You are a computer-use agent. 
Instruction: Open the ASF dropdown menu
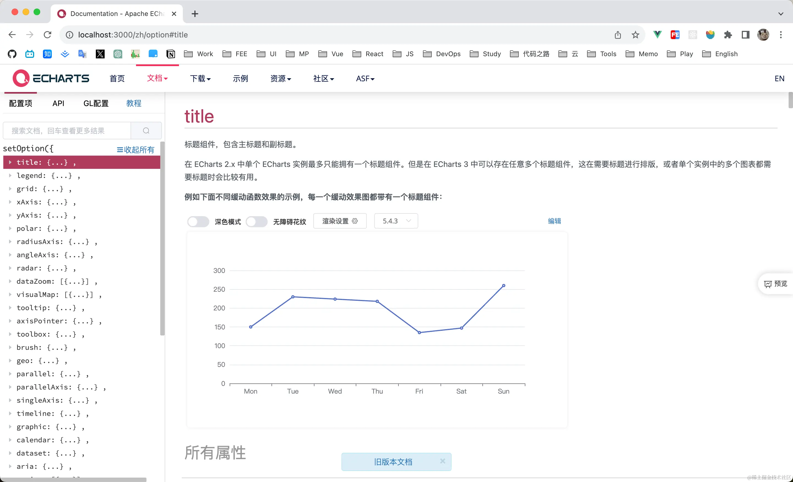365,78
